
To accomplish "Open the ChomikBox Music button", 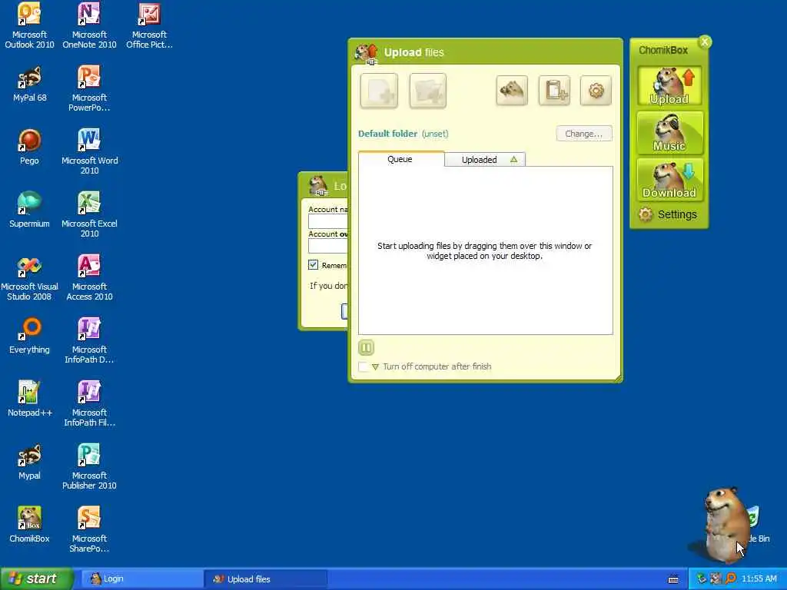I will tap(669, 133).
